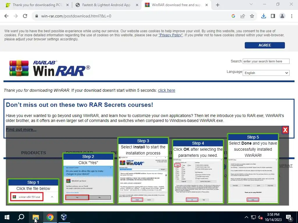298x223 pixels.
Task: Bookmark this page with star icon
Action: coord(252,16)
